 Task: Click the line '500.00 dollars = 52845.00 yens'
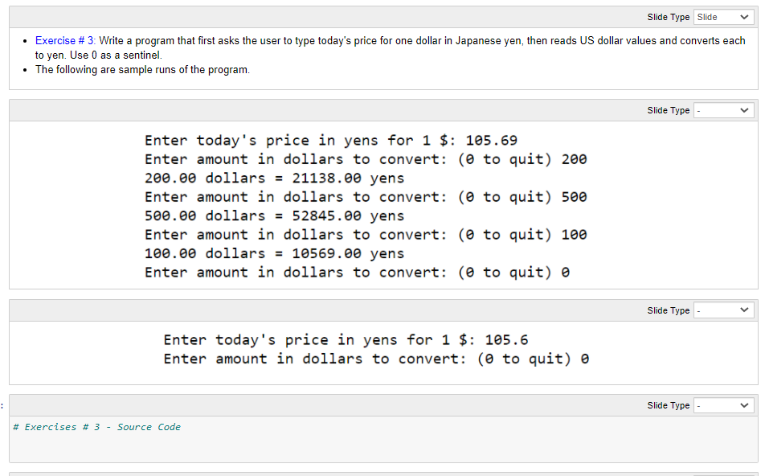coord(273,215)
